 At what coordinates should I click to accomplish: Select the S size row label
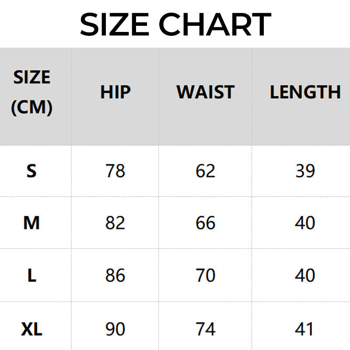pos(31,171)
